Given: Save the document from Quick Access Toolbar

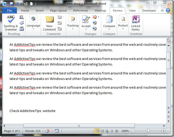Looking at the screenshot, I should click(x=12, y=4).
